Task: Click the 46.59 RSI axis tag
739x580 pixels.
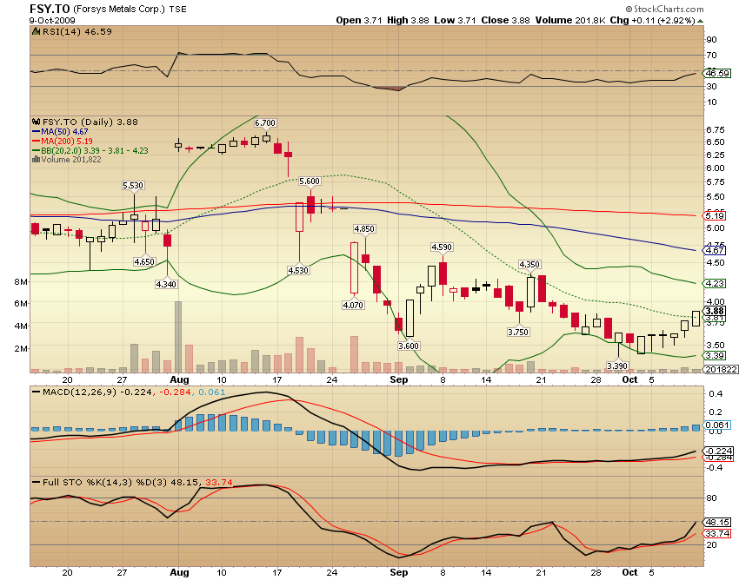Action: [x=717, y=73]
